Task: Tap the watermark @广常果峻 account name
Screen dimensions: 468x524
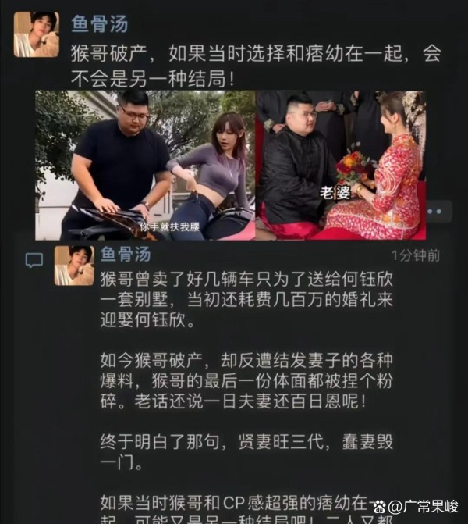Action: (x=424, y=507)
